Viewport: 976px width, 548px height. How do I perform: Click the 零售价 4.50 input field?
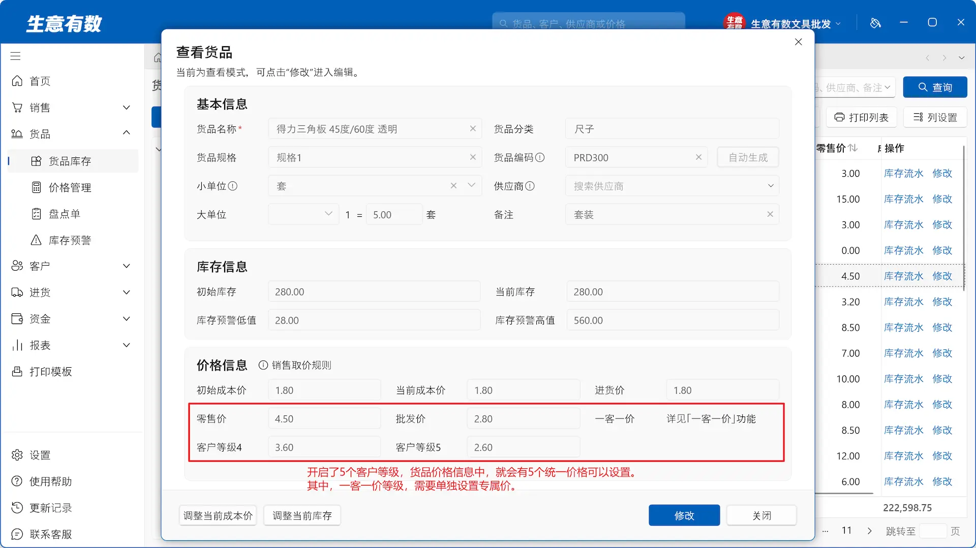coord(324,418)
